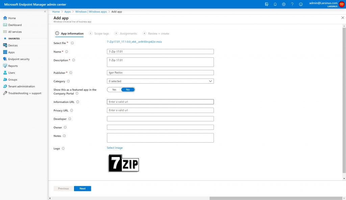Switch to Scope tags step
This screenshot has width=346, height=200.
coord(99,33)
